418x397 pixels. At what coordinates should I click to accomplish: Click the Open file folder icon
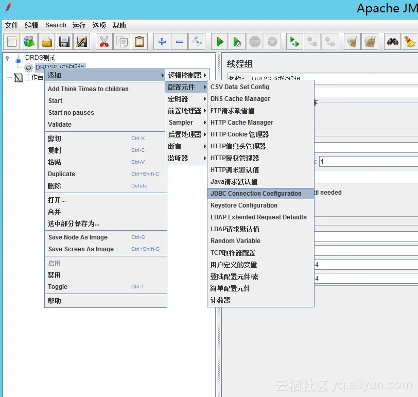(47, 42)
